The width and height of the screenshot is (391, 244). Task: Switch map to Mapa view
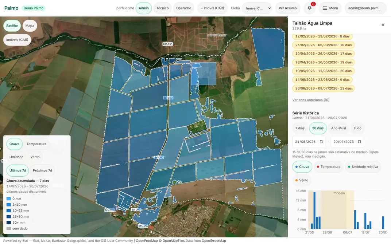(30, 25)
